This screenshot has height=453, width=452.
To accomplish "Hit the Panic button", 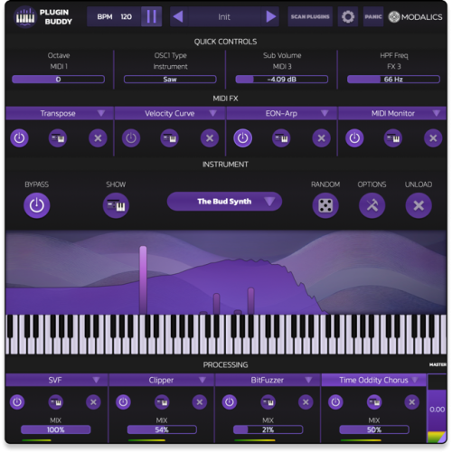I will pos(373,16).
